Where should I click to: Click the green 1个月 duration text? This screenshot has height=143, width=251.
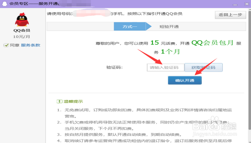(x=170, y=52)
